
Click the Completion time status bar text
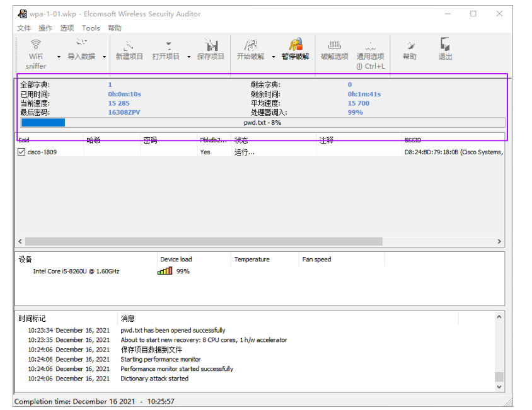point(95,402)
